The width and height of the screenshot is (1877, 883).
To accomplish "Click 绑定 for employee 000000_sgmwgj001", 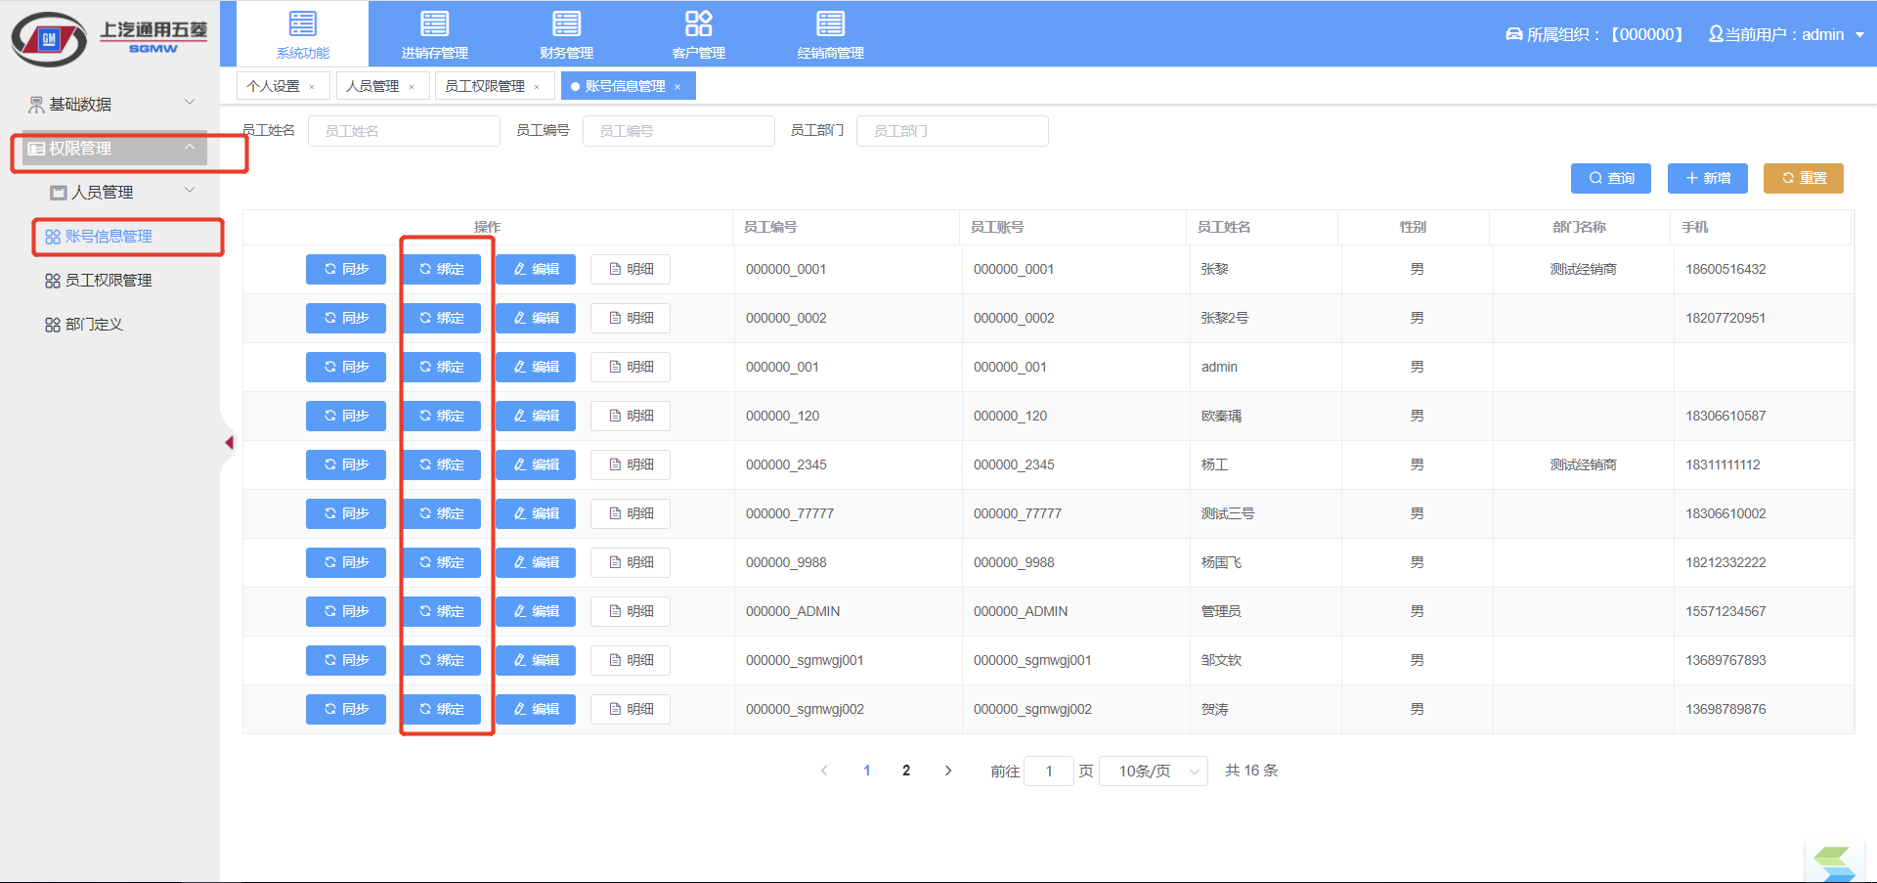I will (441, 660).
